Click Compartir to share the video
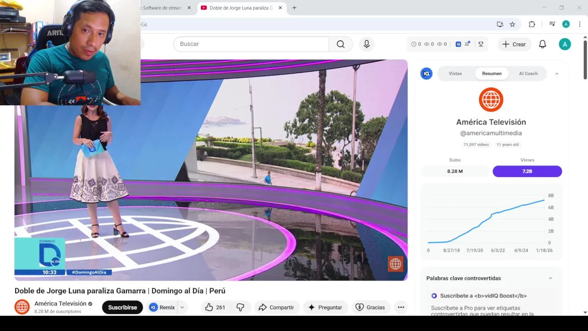The width and height of the screenshot is (588, 331). tap(276, 307)
